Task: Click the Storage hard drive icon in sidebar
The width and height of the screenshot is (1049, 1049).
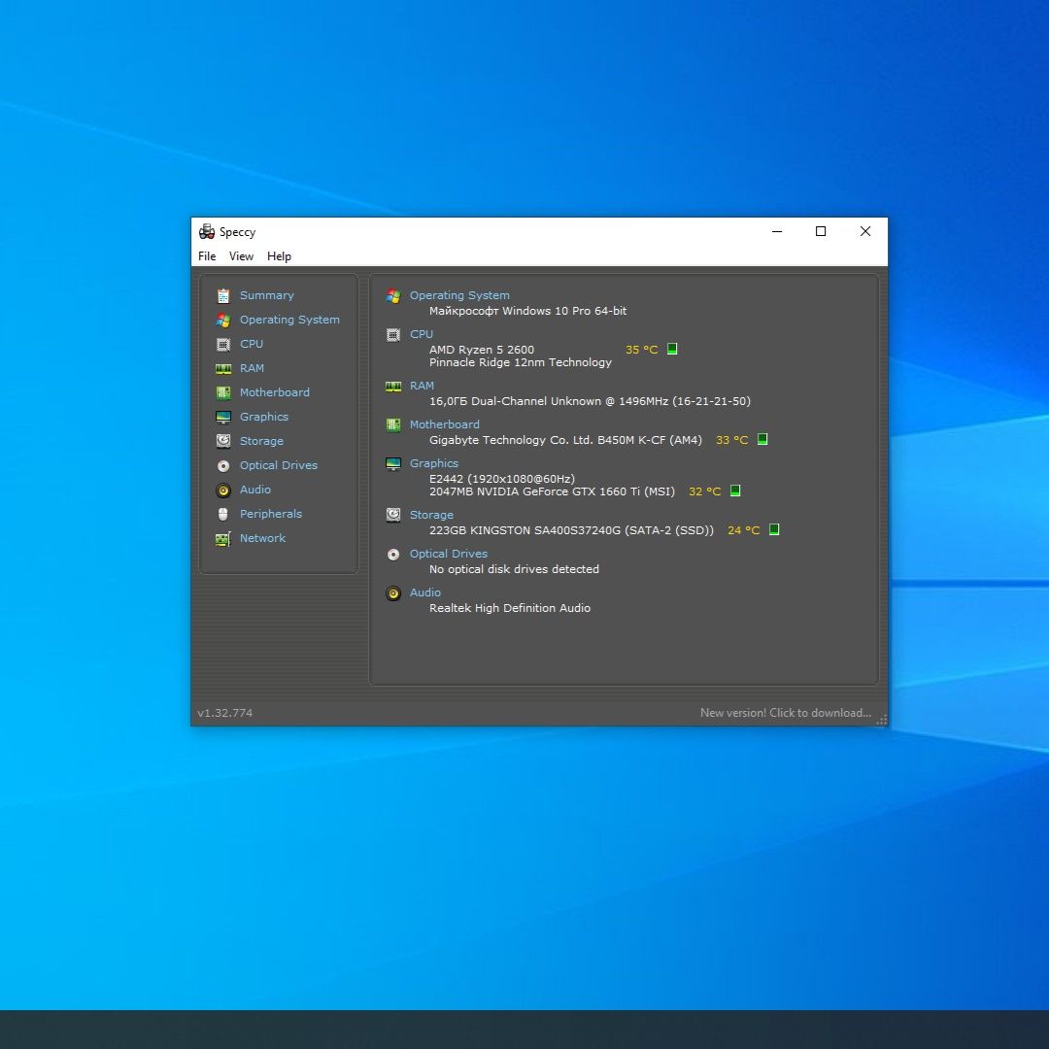Action: tap(223, 441)
